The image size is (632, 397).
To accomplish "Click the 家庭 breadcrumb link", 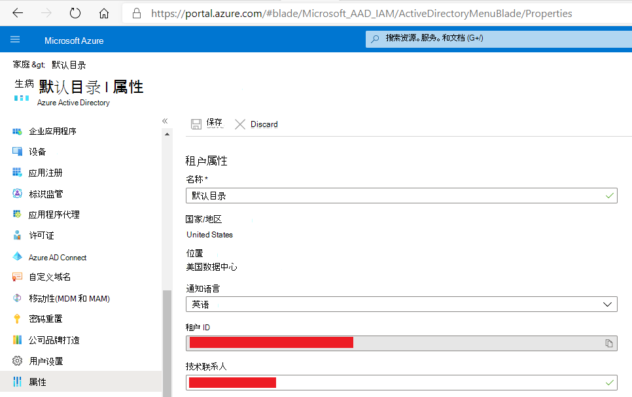I will point(22,65).
